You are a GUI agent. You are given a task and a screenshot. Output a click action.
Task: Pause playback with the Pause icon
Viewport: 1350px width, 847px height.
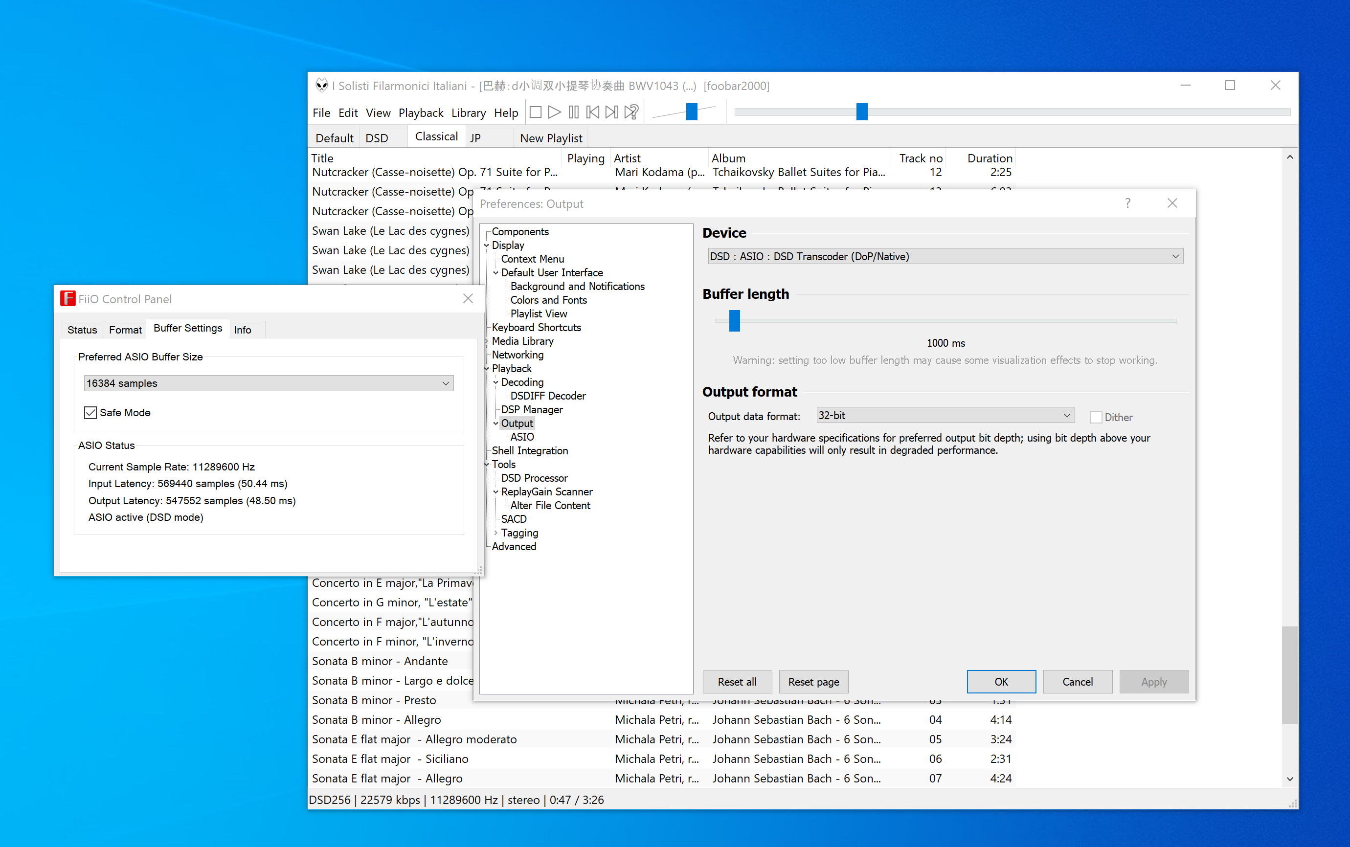pos(573,112)
